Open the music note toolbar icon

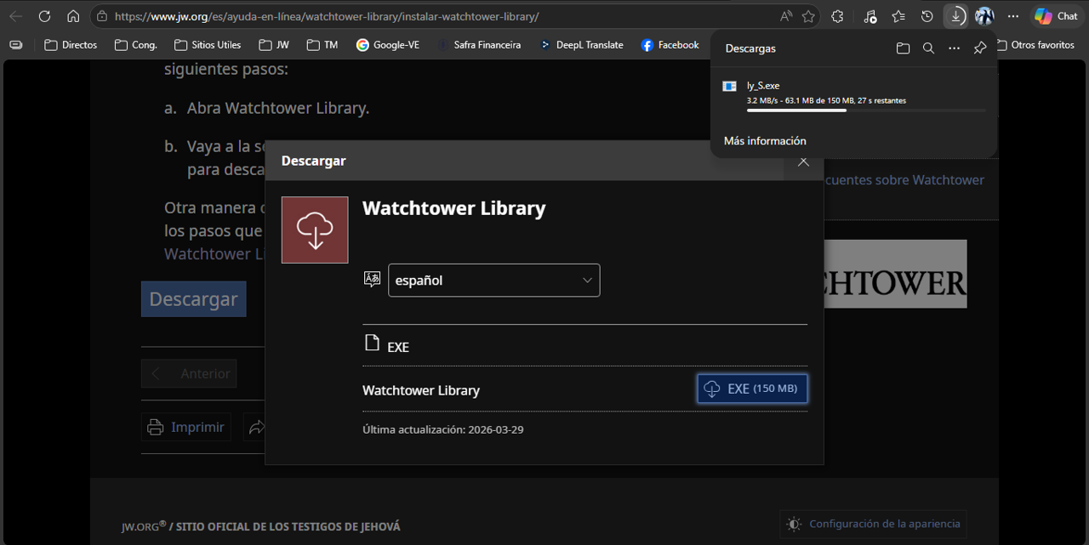coord(869,16)
